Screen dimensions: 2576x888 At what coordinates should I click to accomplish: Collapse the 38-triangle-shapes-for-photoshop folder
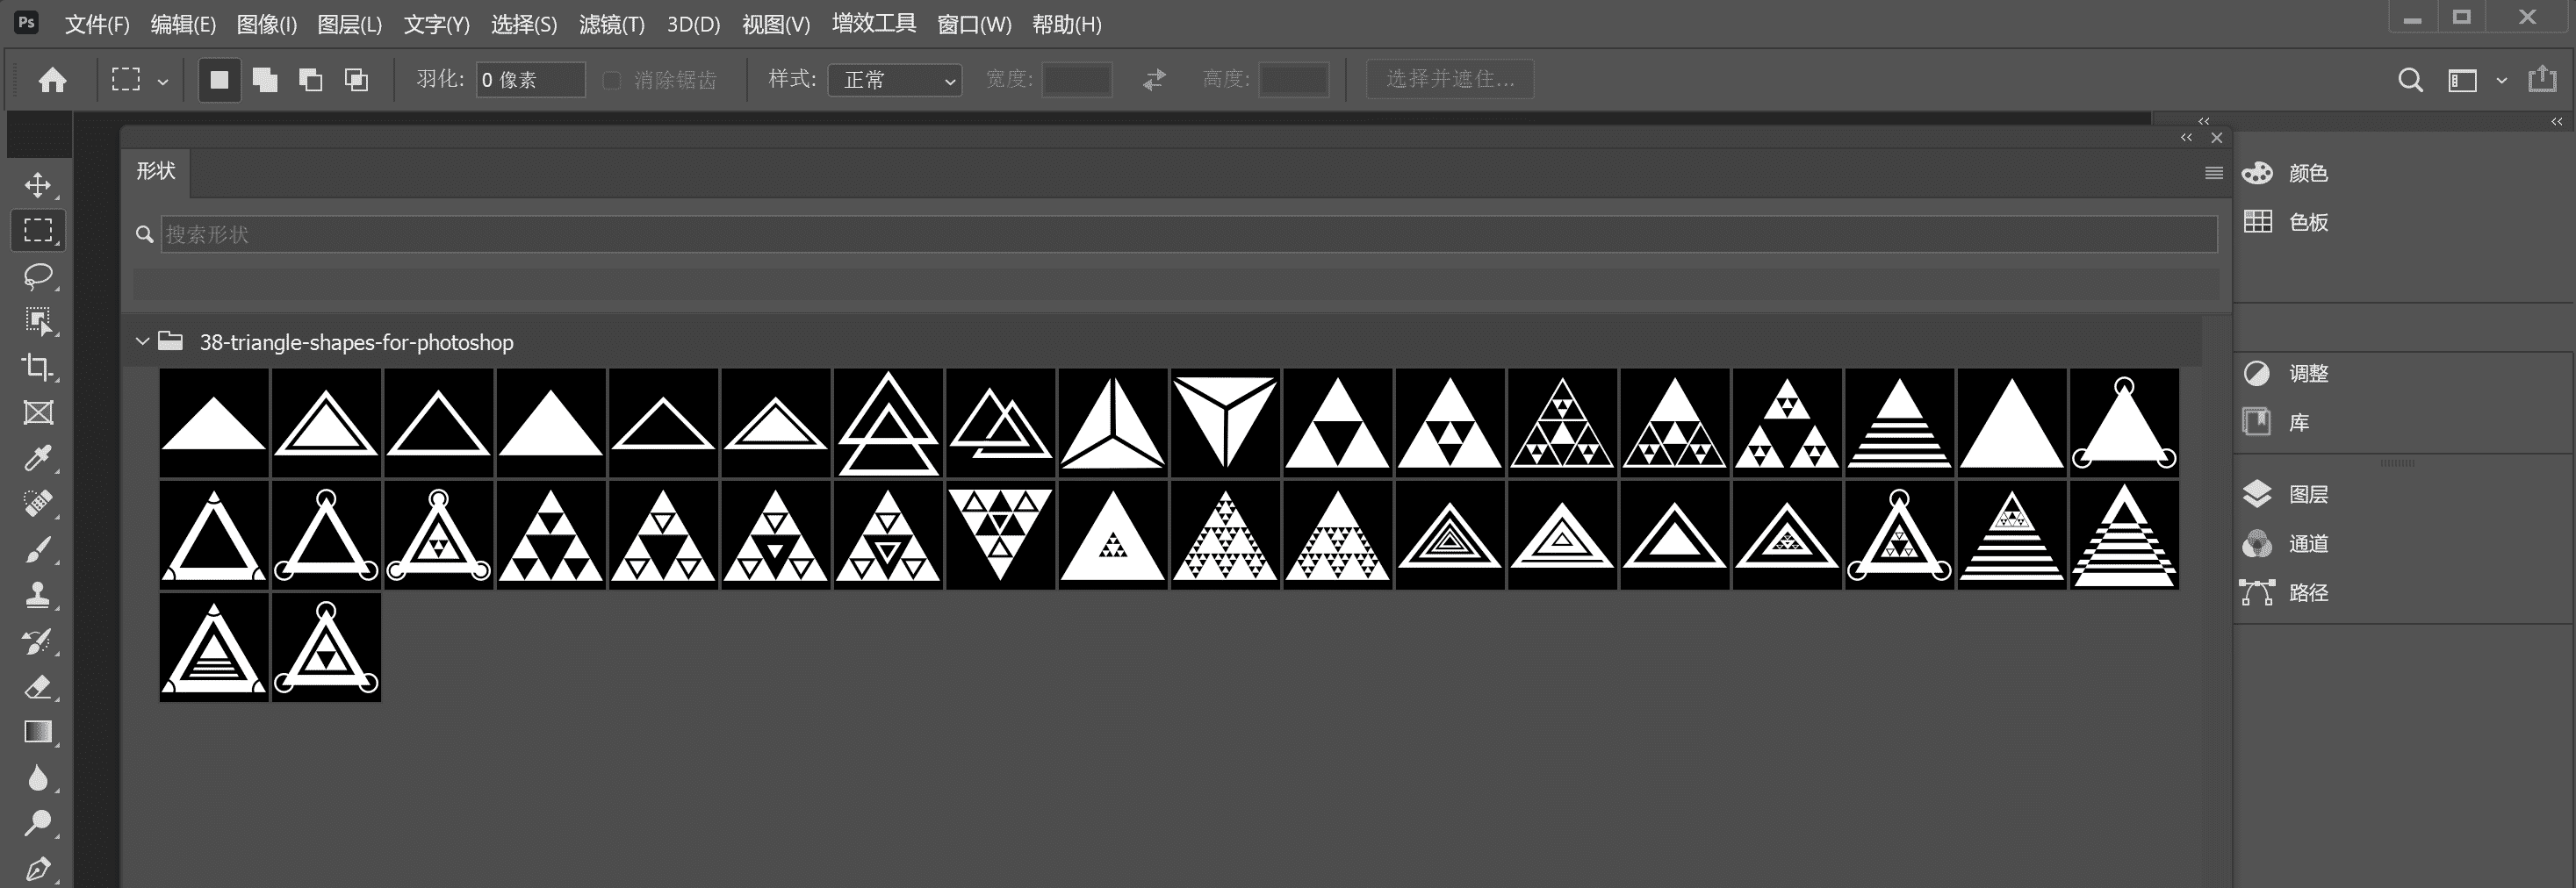click(143, 341)
